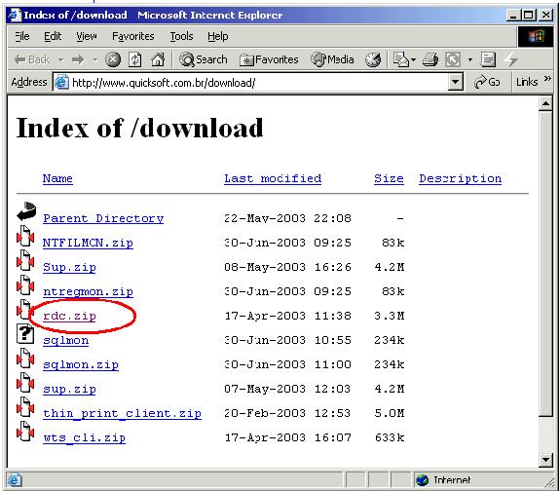Screen dimensions: 560x491
Task: Click file icon beside thin_print_client.zip
Action: [x=25, y=406]
